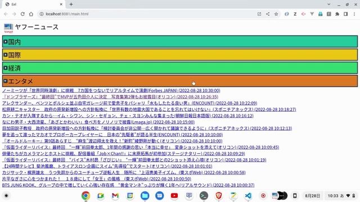Open Phone Hub icon on the shelf
Viewport: 360px width, 202px height.
295,196
